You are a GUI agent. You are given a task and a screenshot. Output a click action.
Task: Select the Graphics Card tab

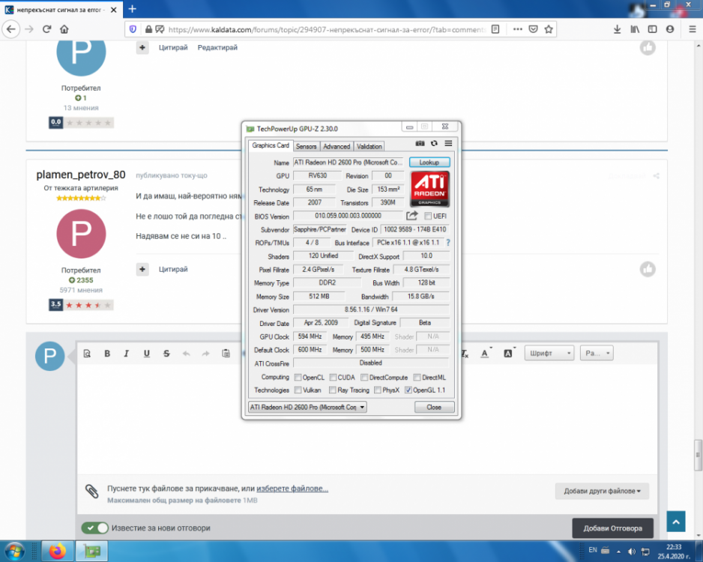click(x=271, y=145)
